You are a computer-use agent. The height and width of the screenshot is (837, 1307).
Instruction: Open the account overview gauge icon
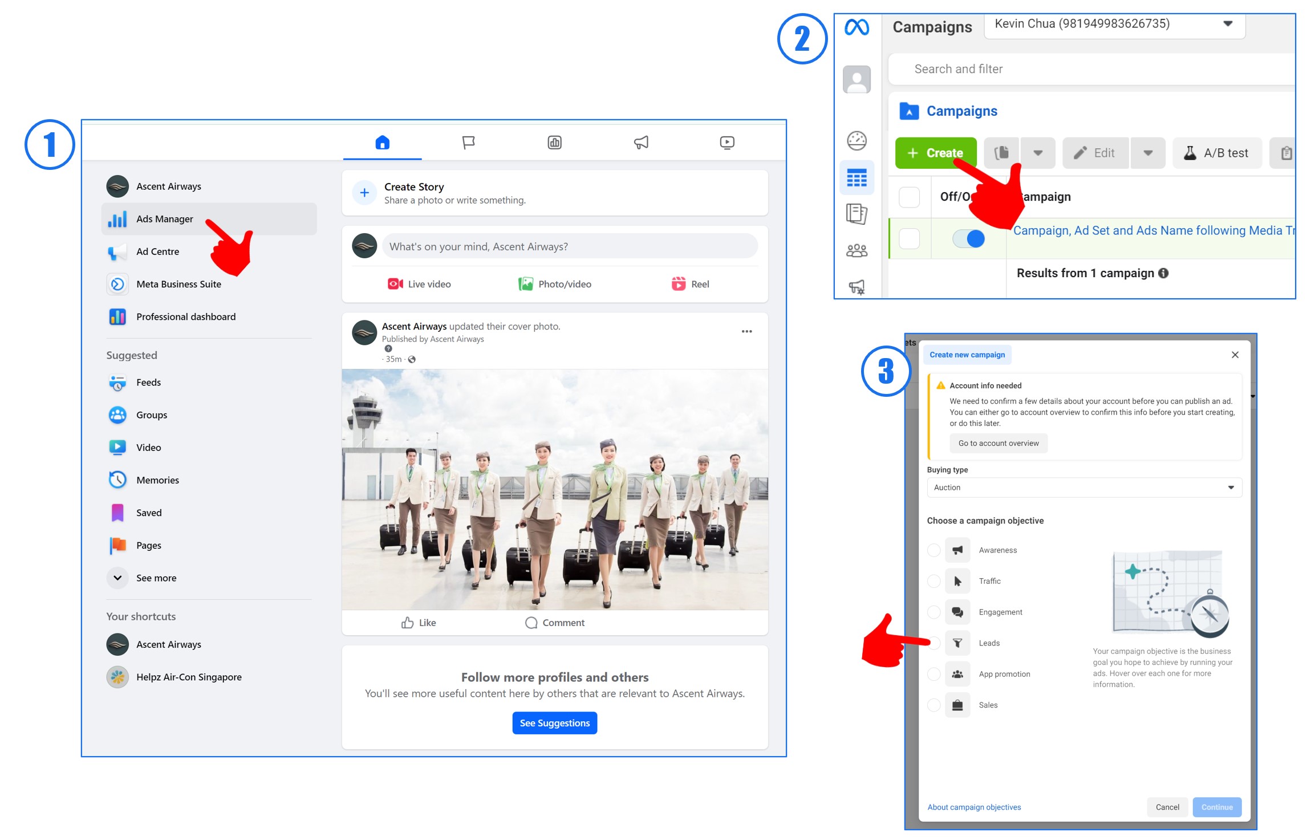(857, 140)
